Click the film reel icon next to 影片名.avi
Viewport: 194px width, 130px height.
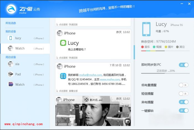coord(86,100)
